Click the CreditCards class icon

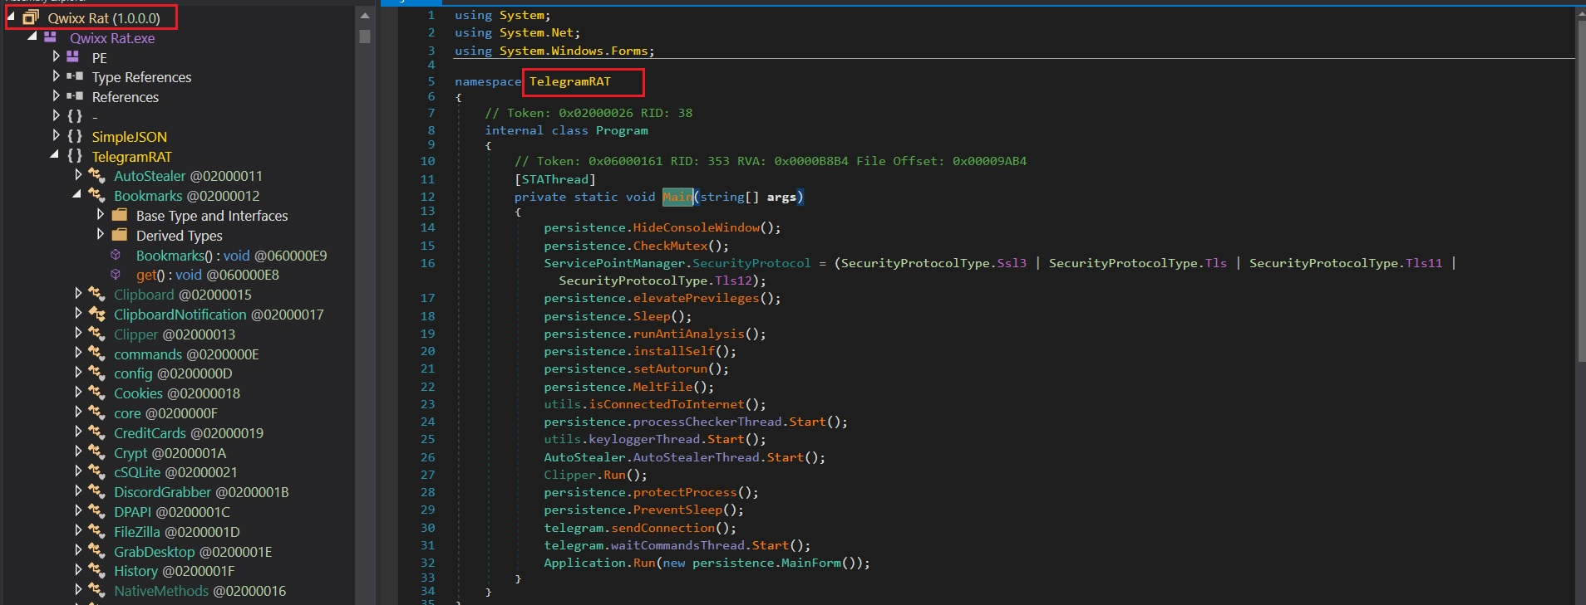[x=96, y=432]
